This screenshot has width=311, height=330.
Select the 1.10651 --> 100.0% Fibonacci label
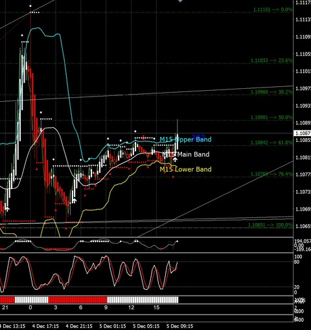[270, 225]
